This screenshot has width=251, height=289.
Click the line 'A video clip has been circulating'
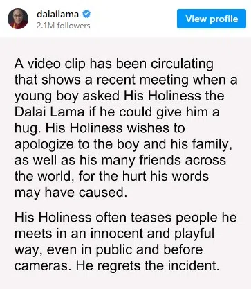[x=114, y=64]
